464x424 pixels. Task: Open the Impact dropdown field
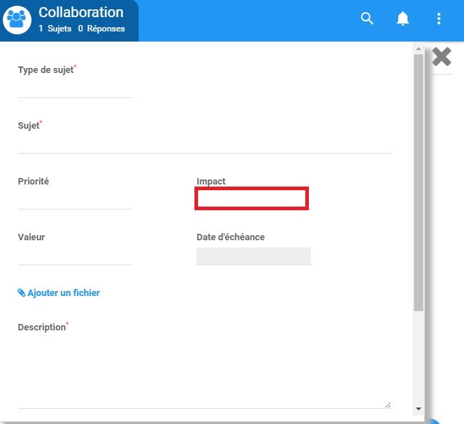(252, 199)
